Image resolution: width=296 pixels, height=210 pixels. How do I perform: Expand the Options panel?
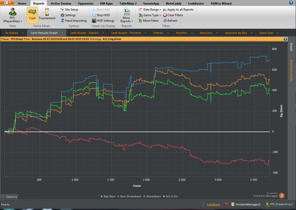(9, 197)
